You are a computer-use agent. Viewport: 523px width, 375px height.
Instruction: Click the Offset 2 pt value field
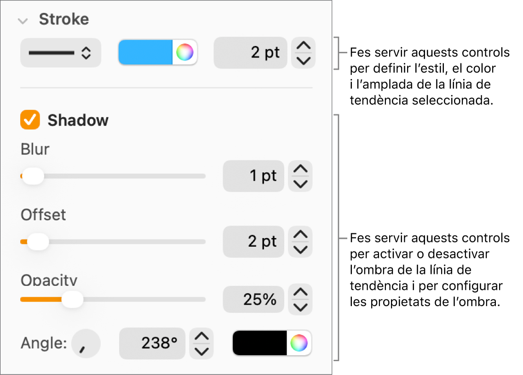click(x=253, y=241)
